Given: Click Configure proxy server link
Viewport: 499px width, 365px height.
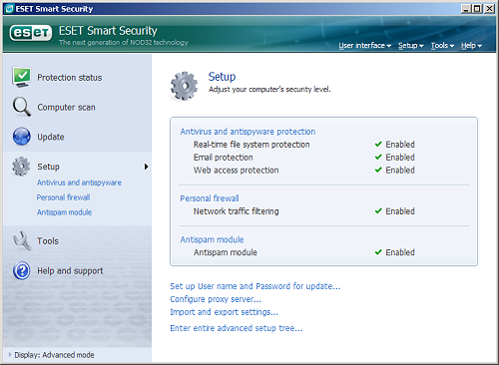Looking at the screenshot, I should (x=216, y=299).
